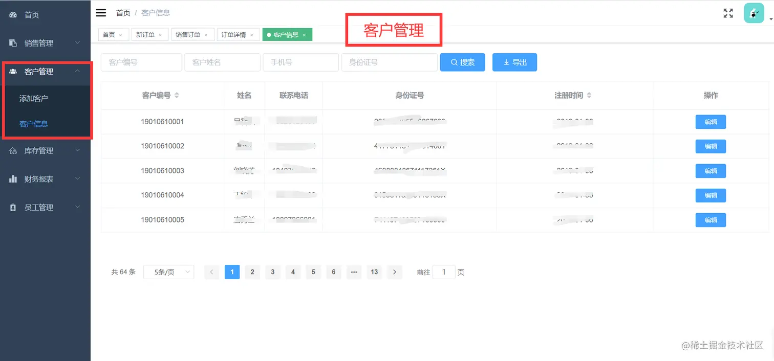Click the 财务报表 bar chart icon
774x361 pixels.
13,179
